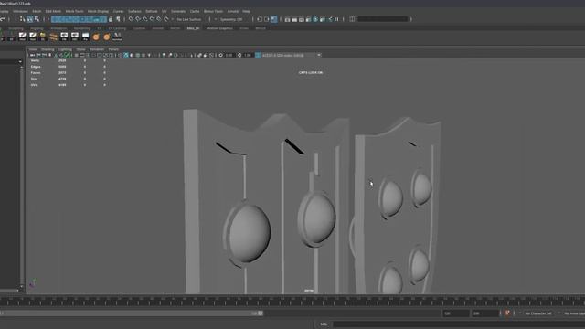
Task: Click the viewport exposure value field
Action: 229,55
